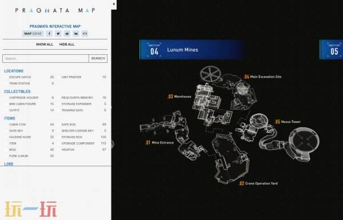Screen dimensions: 343x220
Task: Open the Pragmata Interactive Map title link
Action: click(55, 26)
